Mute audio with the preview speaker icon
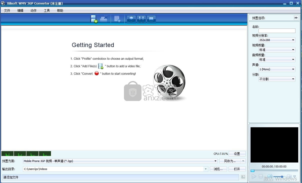 pos(270,176)
